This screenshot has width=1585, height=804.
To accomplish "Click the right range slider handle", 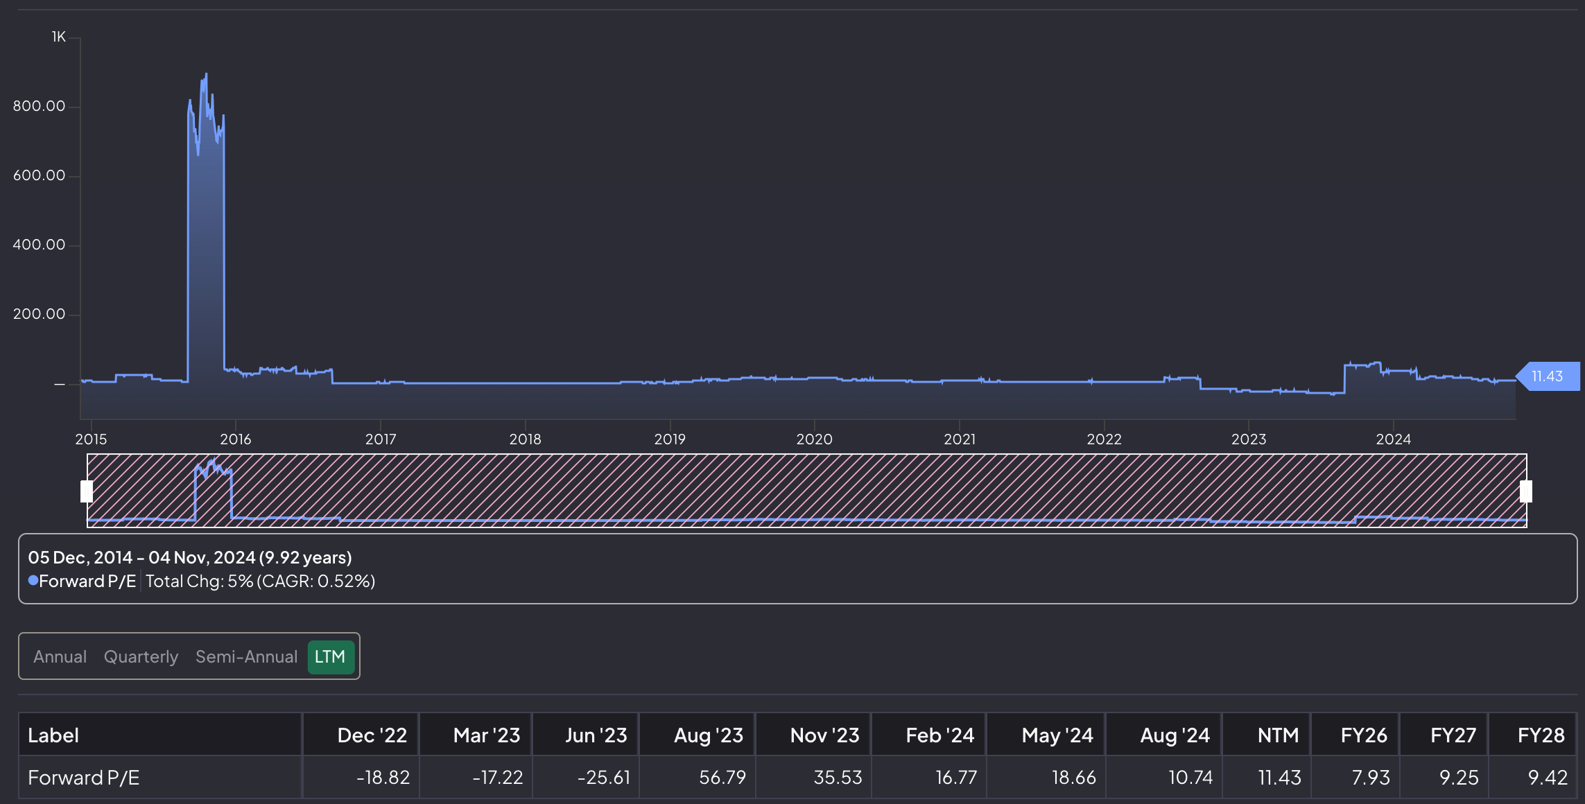I will tap(1525, 491).
